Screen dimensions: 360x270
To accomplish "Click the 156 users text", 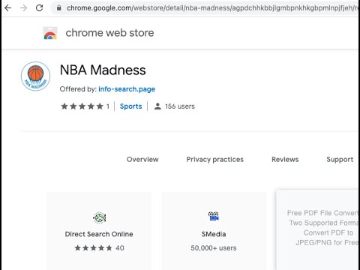I will click(x=180, y=106).
